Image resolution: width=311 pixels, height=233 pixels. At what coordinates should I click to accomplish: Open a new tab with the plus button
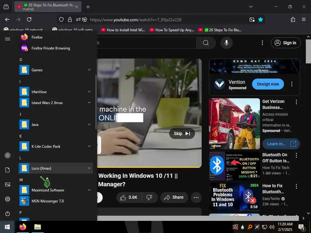(x=88, y=7)
